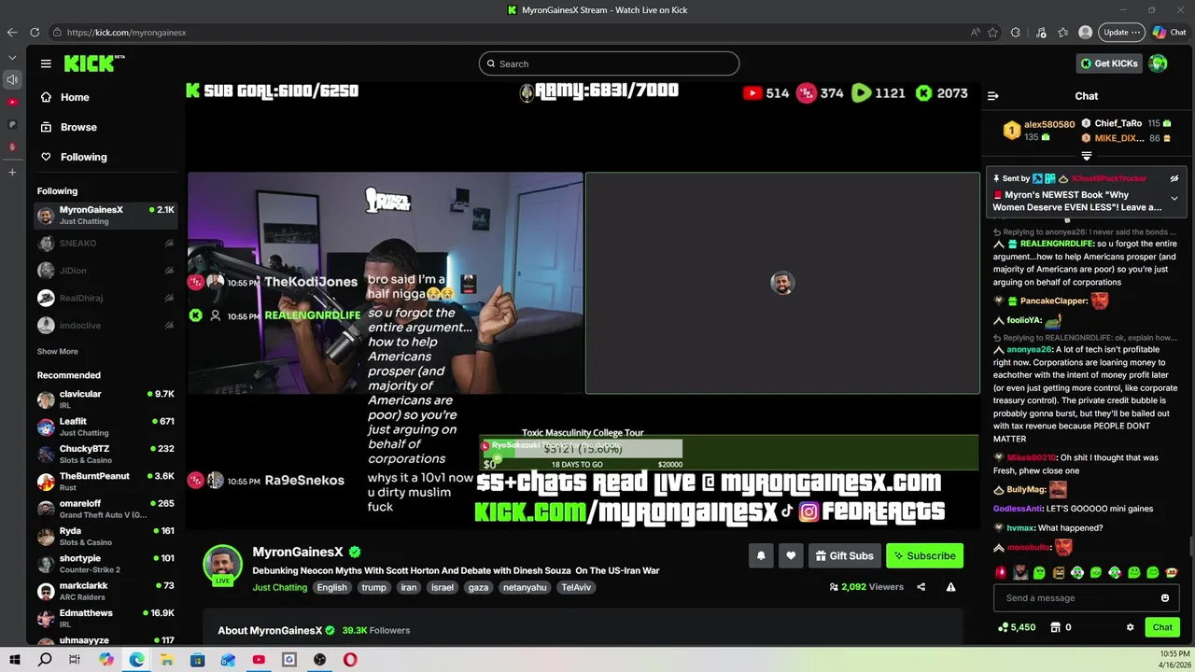Reload the page in the browser
The width and height of the screenshot is (1195, 672).
point(35,32)
